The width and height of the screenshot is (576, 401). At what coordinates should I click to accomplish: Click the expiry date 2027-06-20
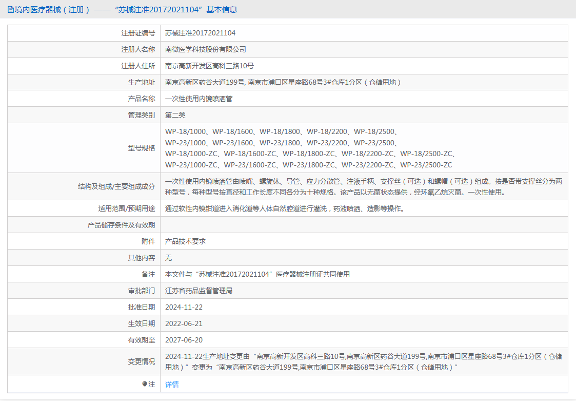click(x=184, y=340)
